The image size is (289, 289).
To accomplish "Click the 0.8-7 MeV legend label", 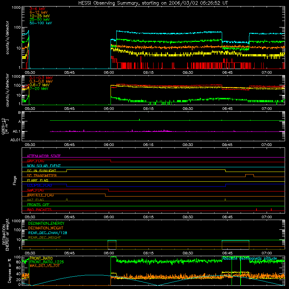I will pyautogui.click(x=40, y=85).
